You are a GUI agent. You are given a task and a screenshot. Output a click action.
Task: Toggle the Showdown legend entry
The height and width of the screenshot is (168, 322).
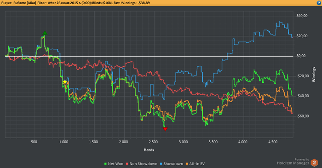point(171,164)
